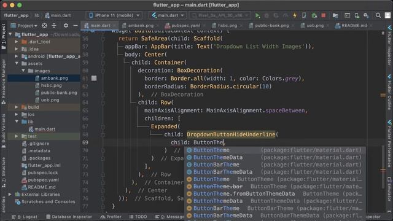Collapse the images folder

click(23, 71)
